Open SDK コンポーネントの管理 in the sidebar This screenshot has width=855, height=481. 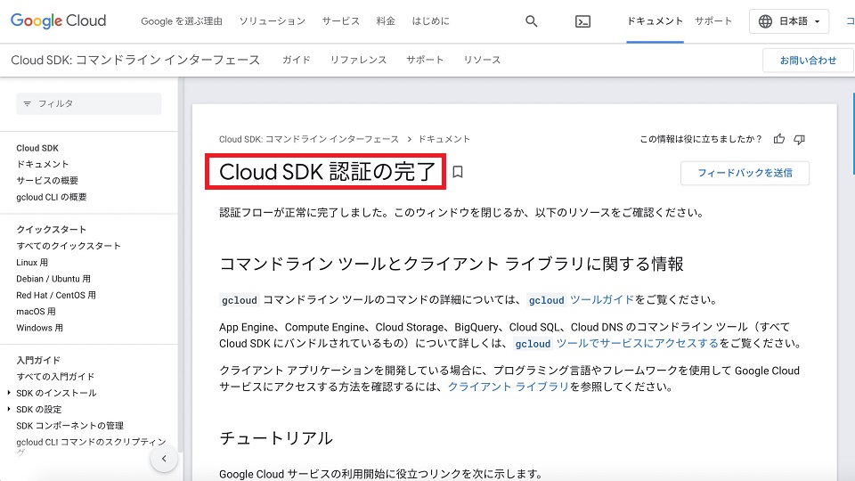(x=69, y=426)
